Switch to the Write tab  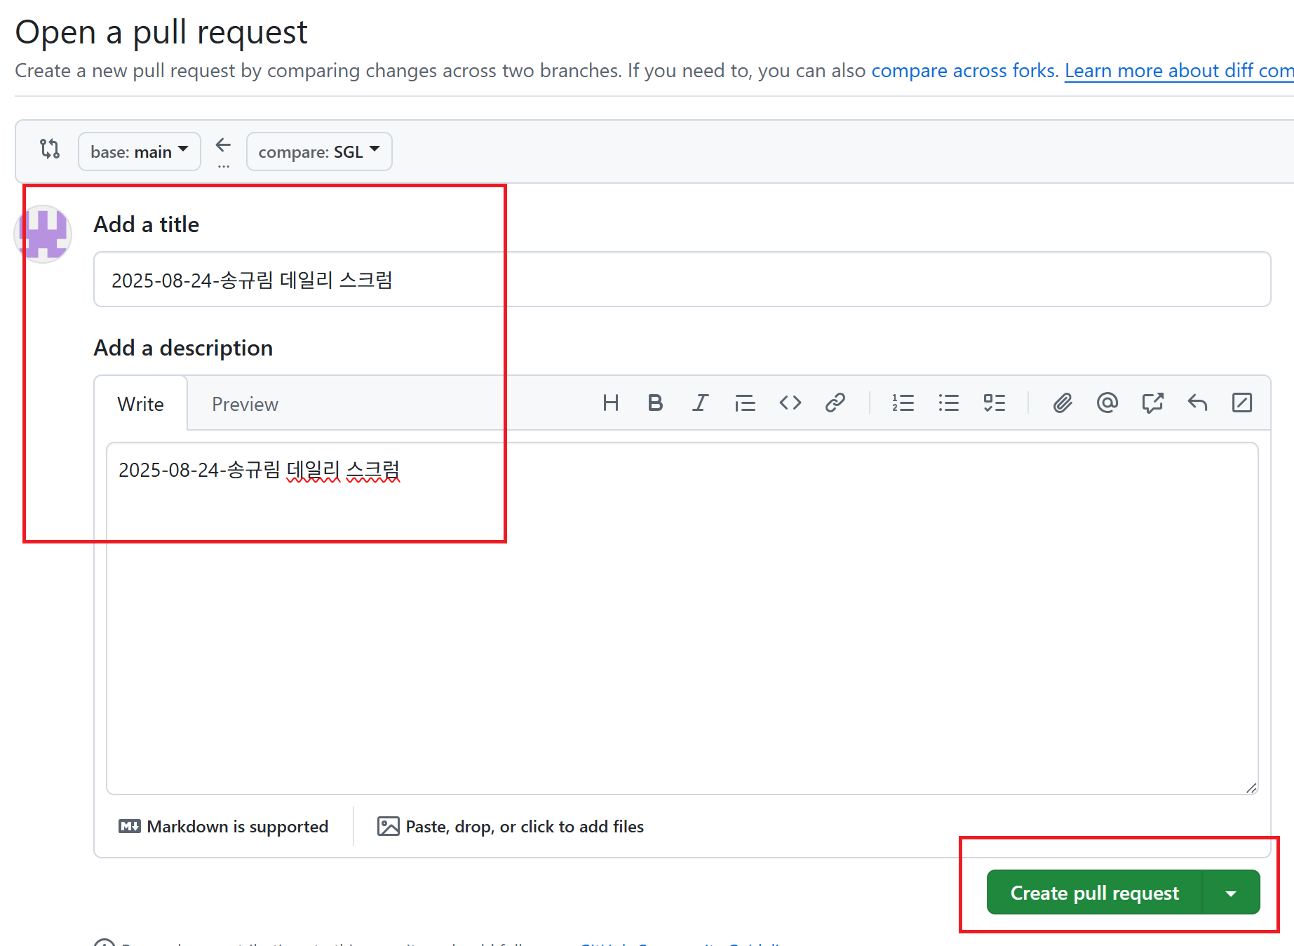coord(141,404)
